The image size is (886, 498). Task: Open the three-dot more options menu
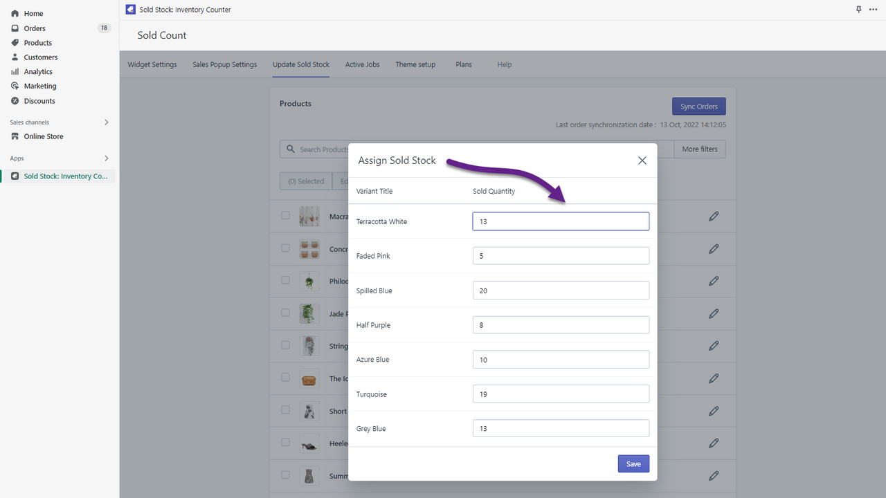pos(873,10)
